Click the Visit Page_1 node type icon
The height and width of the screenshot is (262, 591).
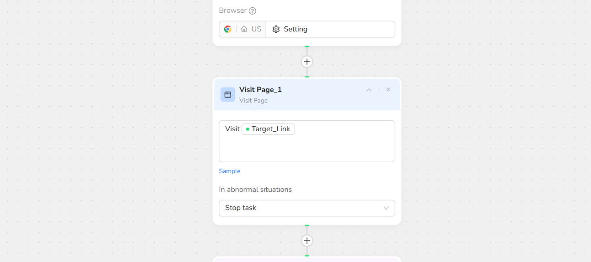pos(228,94)
